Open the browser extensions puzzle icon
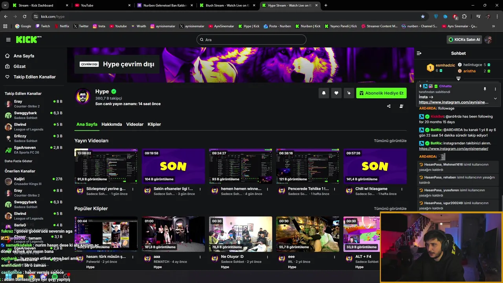This screenshot has width=503, height=283. click(x=464, y=17)
